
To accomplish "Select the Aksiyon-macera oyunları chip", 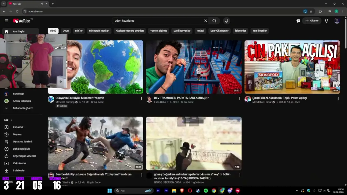I will 130,31.
